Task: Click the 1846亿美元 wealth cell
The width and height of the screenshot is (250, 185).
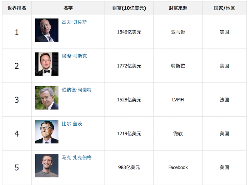Action: (129, 32)
